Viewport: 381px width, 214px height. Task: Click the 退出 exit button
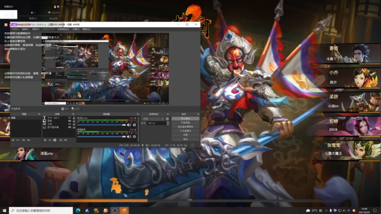185,139
